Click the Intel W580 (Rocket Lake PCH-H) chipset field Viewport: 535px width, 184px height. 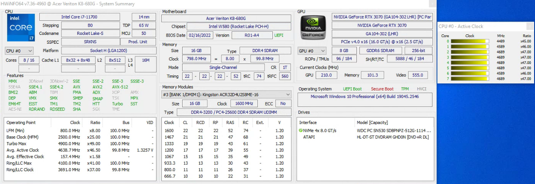coord(239,26)
